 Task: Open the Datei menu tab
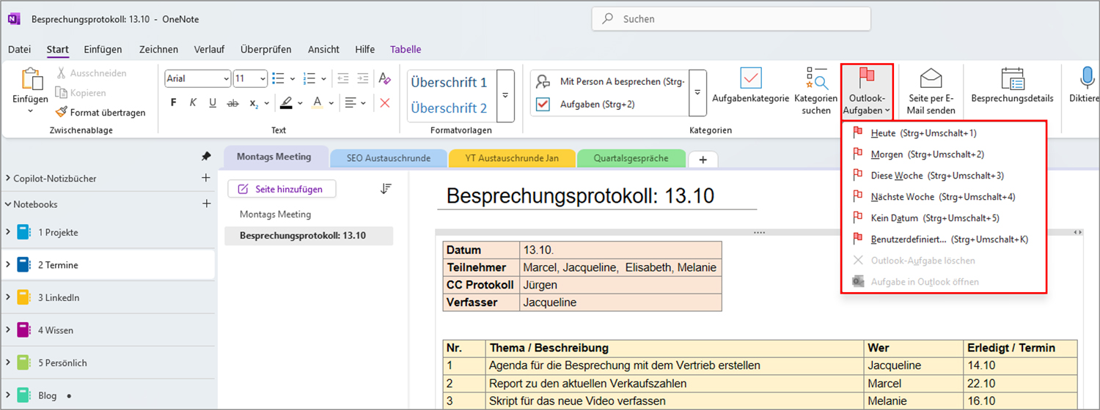click(x=19, y=49)
